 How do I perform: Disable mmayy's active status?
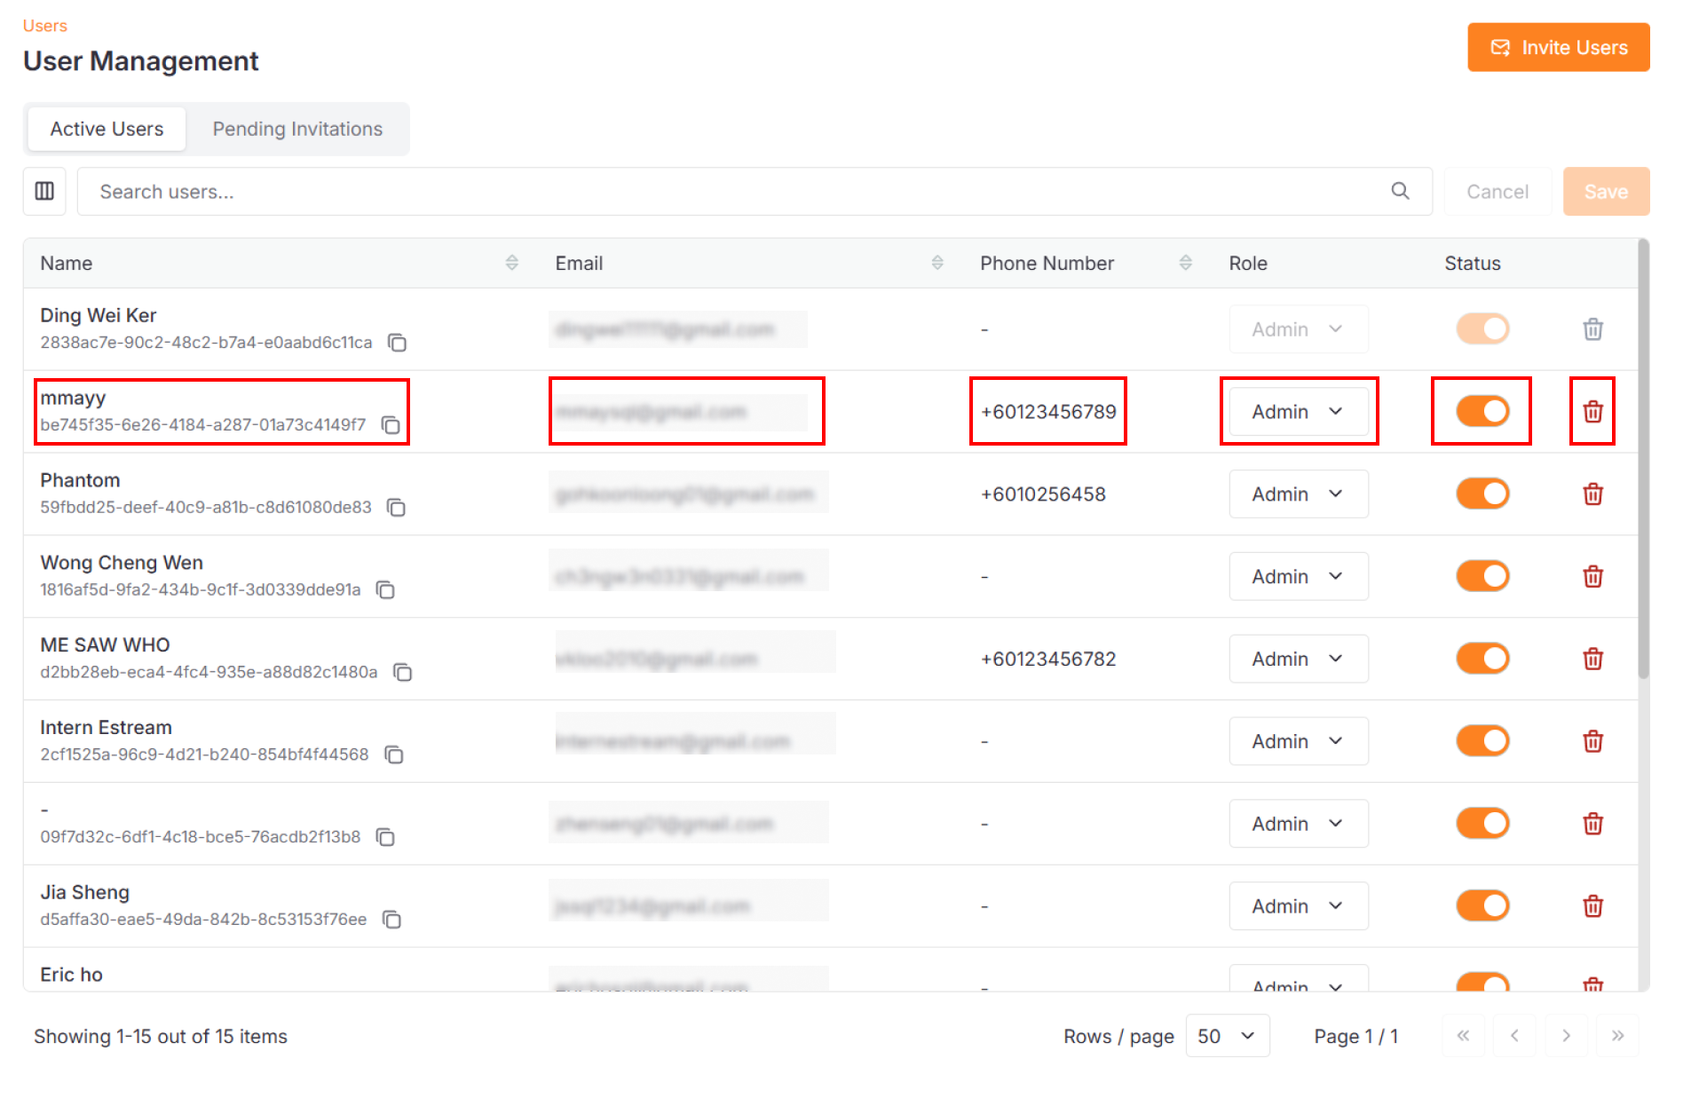tap(1481, 410)
